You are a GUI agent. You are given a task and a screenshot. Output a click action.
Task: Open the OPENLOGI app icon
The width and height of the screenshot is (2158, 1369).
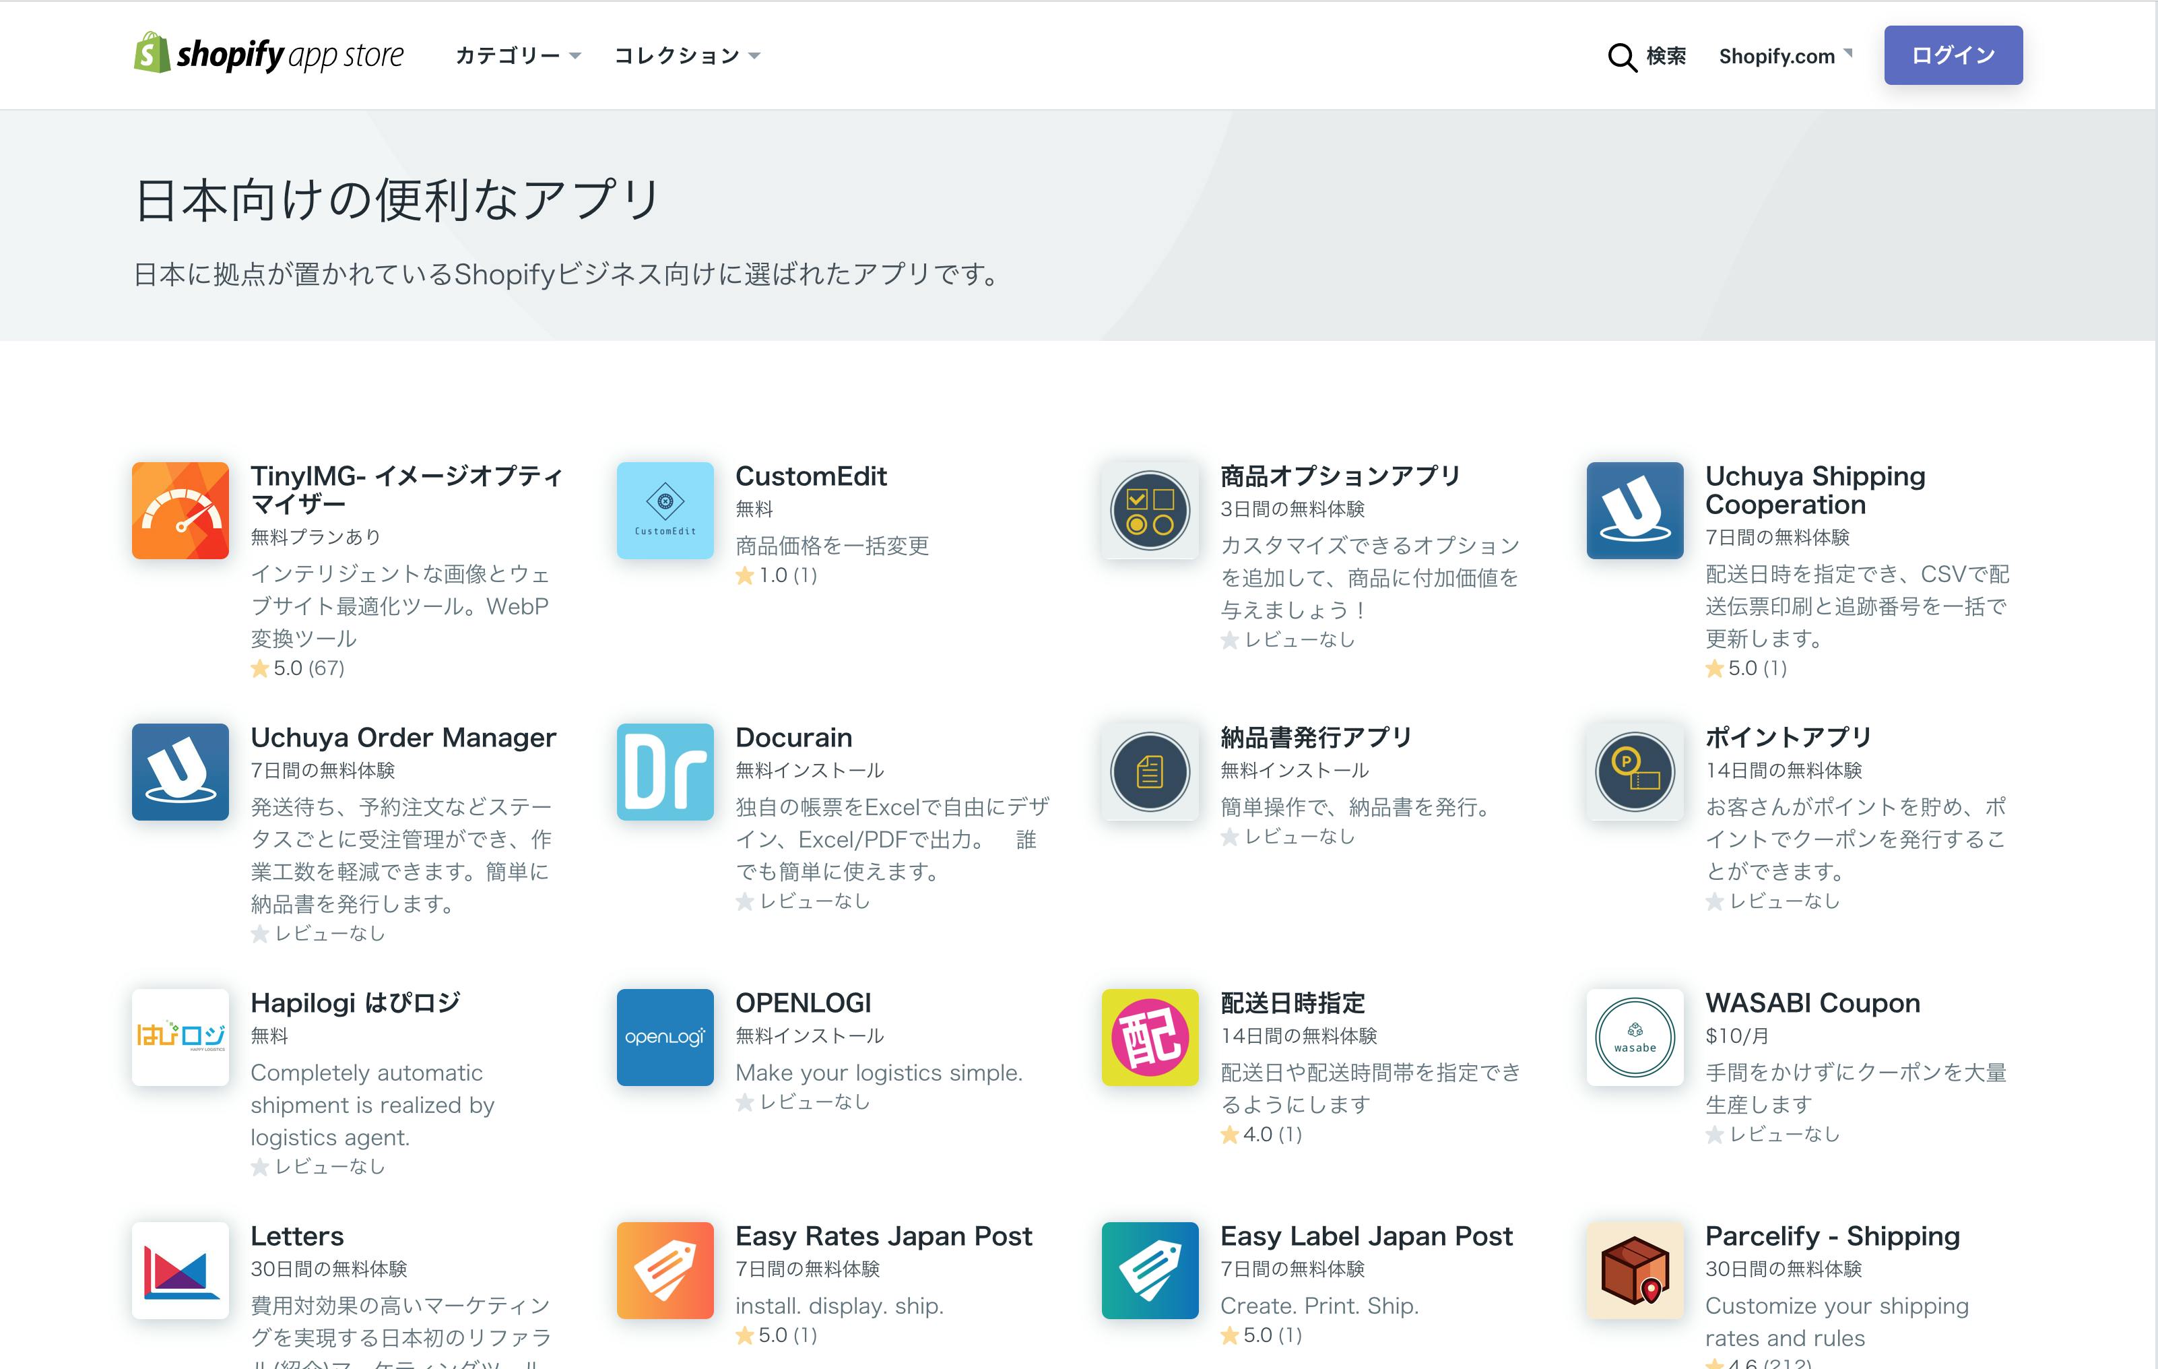pos(665,1038)
